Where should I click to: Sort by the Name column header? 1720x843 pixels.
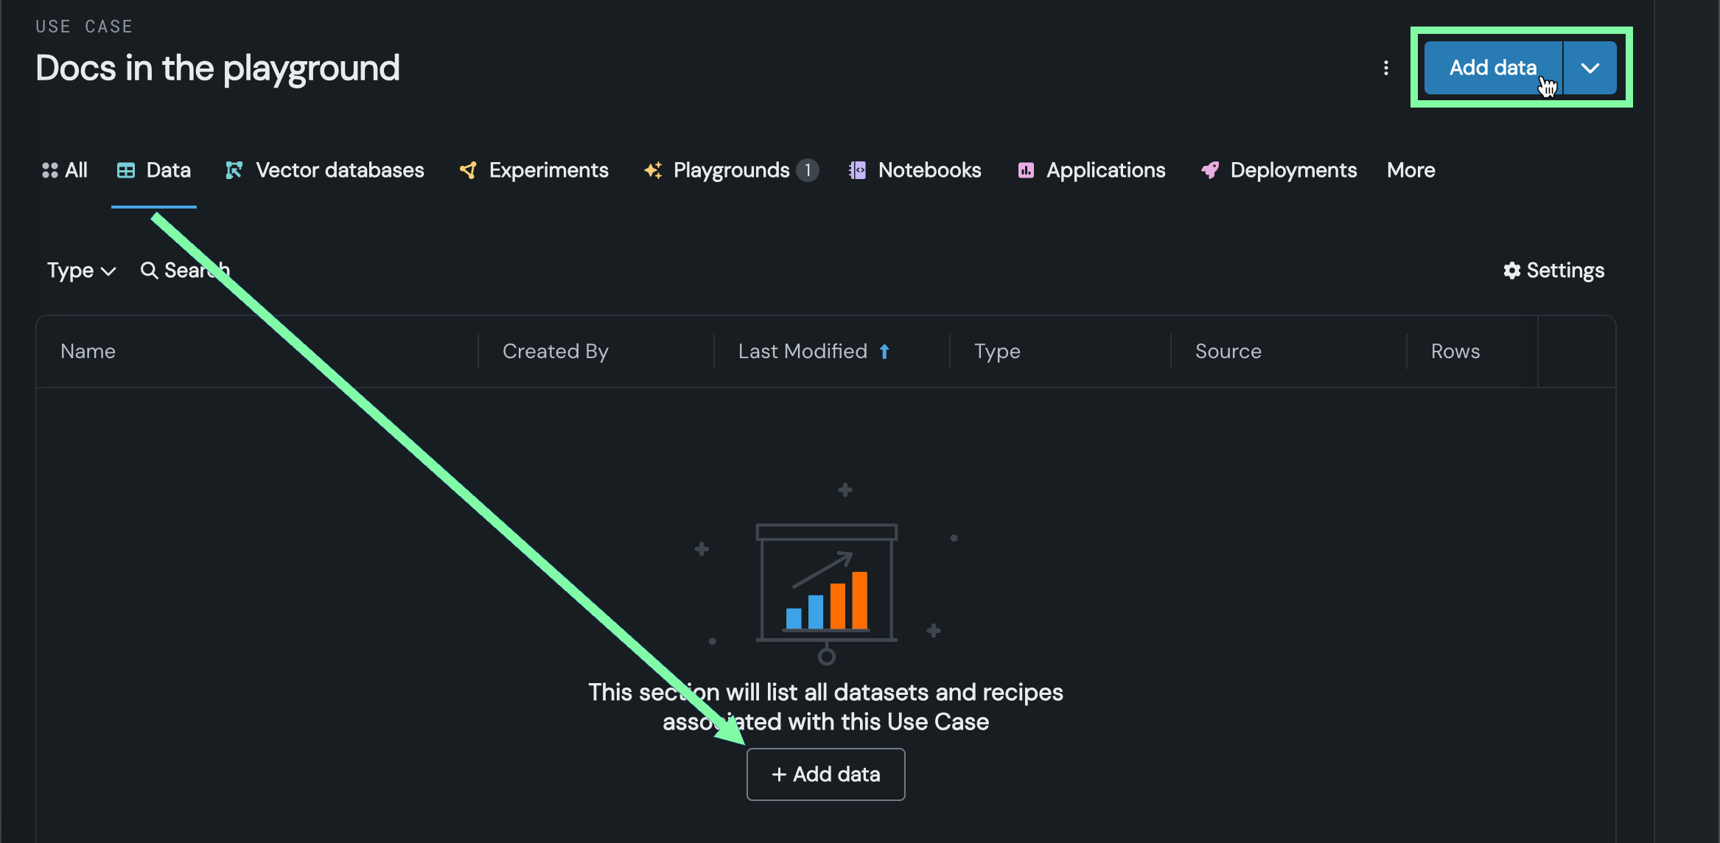point(88,351)
